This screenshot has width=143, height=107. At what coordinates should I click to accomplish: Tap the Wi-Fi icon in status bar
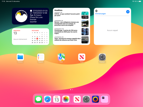[133, 1]
